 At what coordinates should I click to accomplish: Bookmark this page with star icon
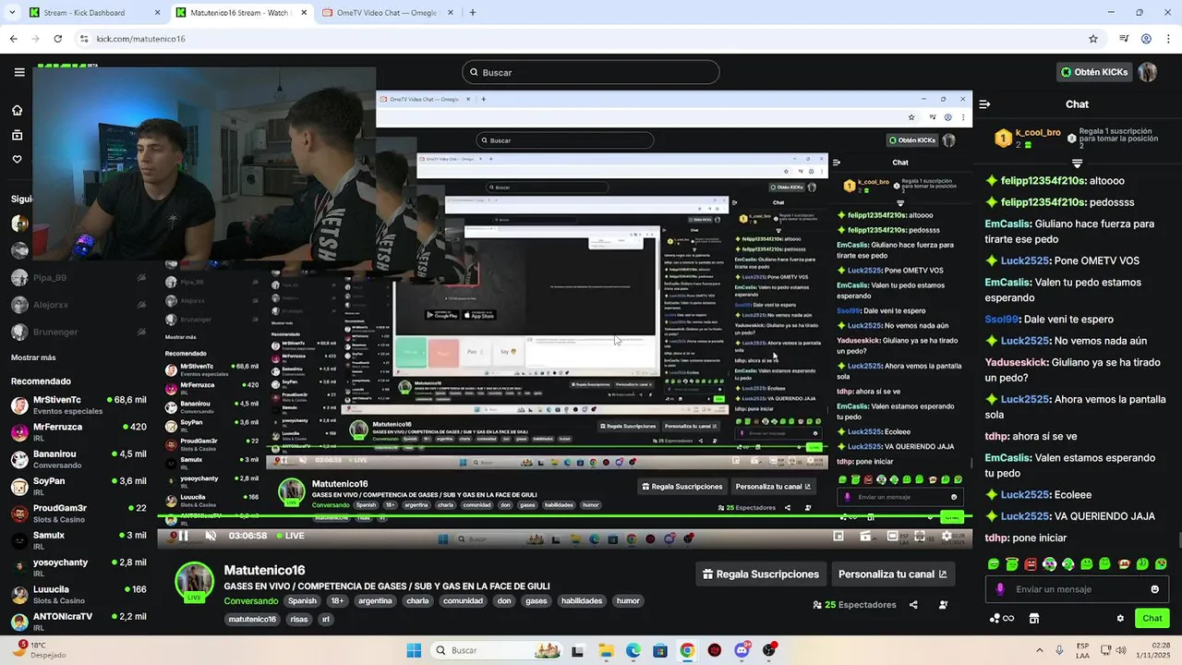(x=1093, y=39)
